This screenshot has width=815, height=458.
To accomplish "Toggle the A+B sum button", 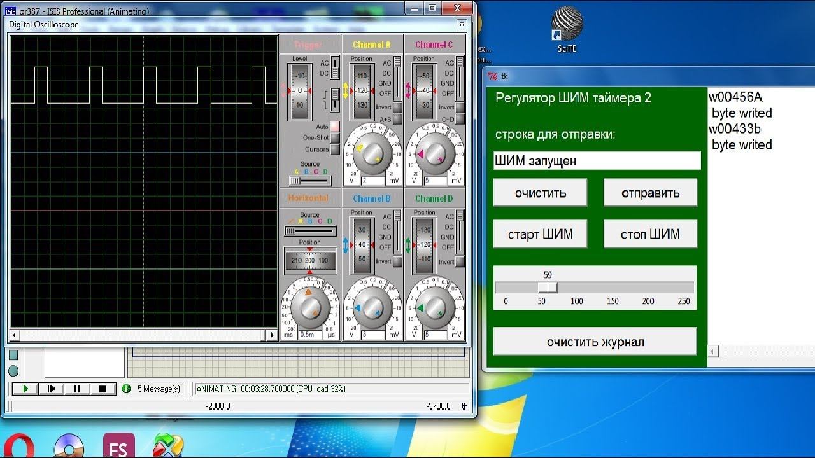I will [x=397, y=119].
